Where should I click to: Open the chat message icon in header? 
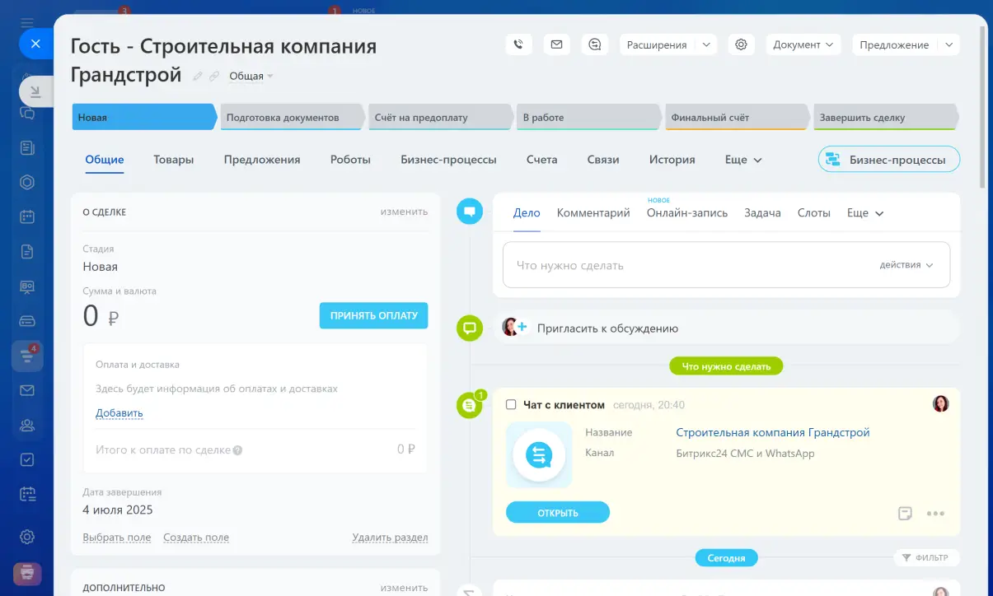594,45
